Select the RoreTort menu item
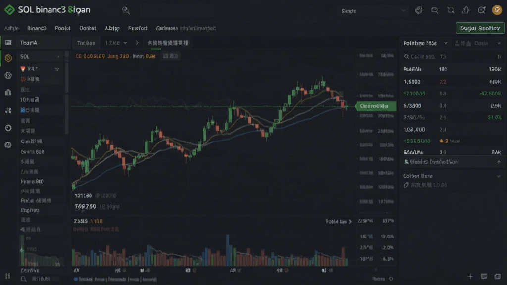The image size is (507, 285). (138, 28)
